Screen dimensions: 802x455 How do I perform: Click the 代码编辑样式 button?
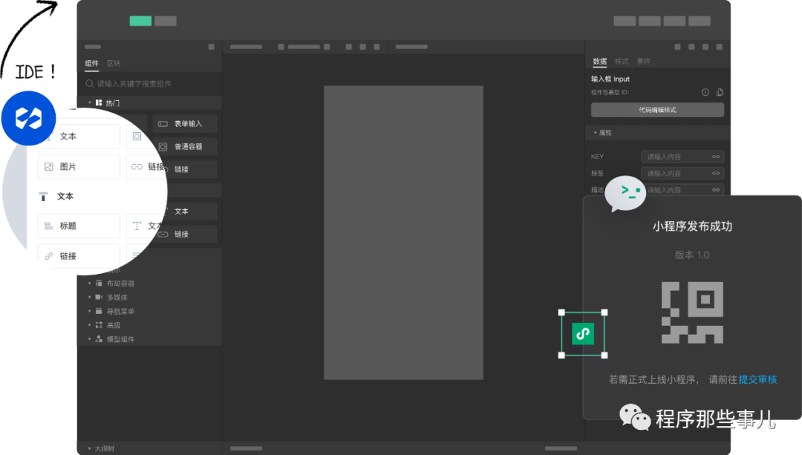pyautogui.click(x=657, y=110)
